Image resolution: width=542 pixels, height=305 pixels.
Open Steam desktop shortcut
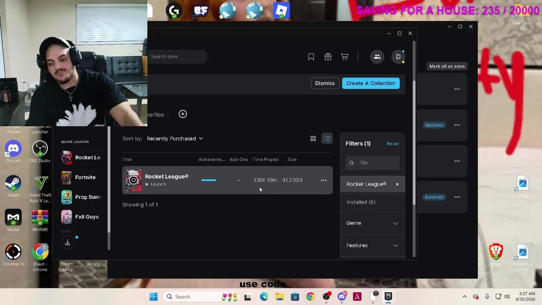point(13,186)
